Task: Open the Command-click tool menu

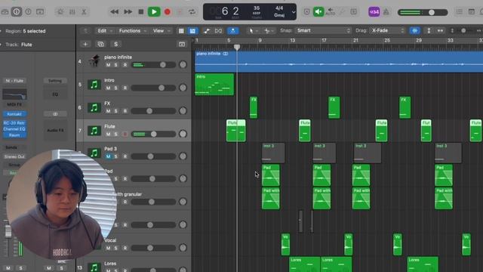Action: [x=269, y=30]
